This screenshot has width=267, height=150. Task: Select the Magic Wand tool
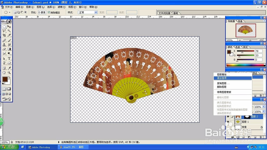click(x=9, y=31)
